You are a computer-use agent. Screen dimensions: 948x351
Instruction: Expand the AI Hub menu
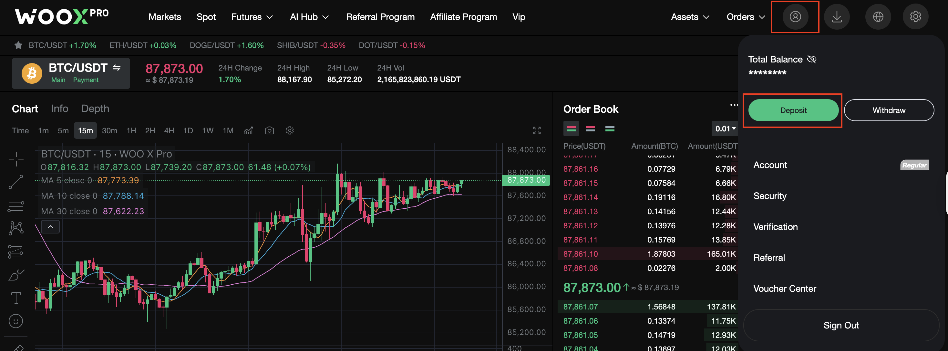pos(309,17)
